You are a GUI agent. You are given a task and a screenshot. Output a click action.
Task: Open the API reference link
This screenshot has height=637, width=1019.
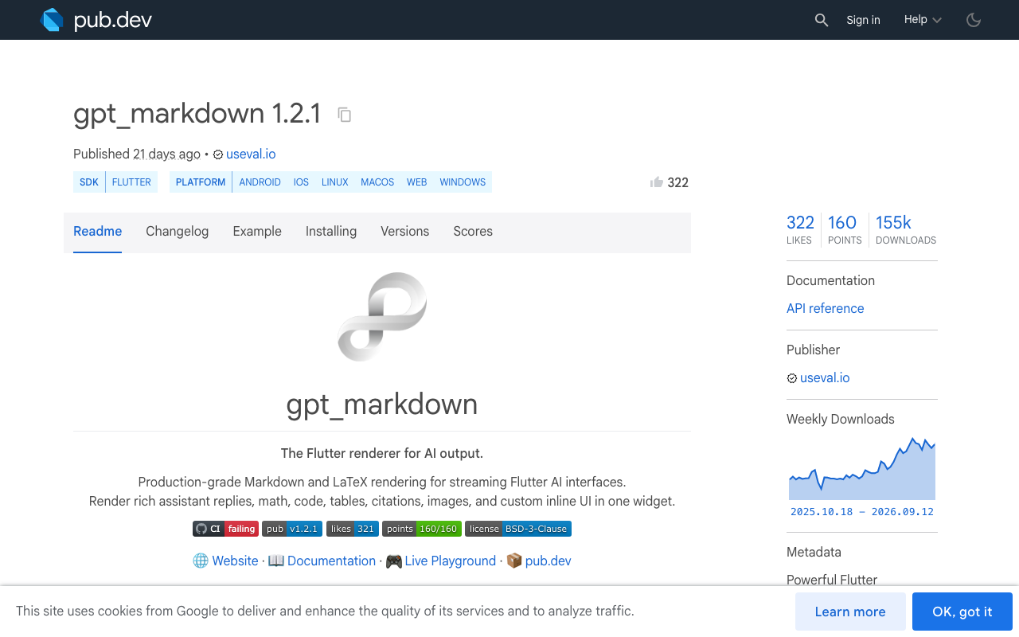825,309
